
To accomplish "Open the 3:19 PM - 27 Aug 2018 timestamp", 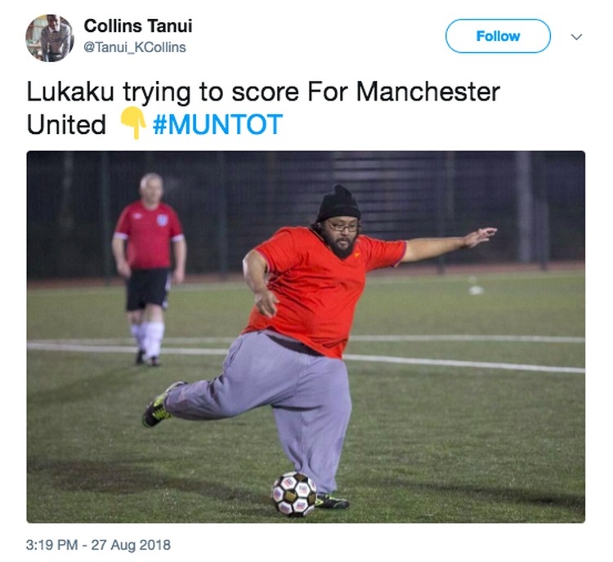I will (98, 545).
